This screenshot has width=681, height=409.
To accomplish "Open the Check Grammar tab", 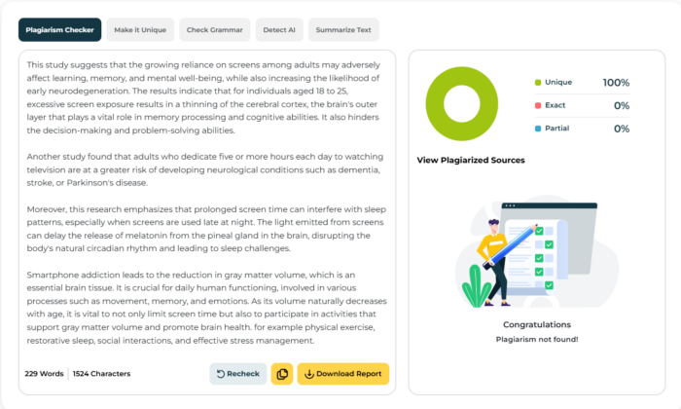I will pyautogui.click(x=215, y=30).
